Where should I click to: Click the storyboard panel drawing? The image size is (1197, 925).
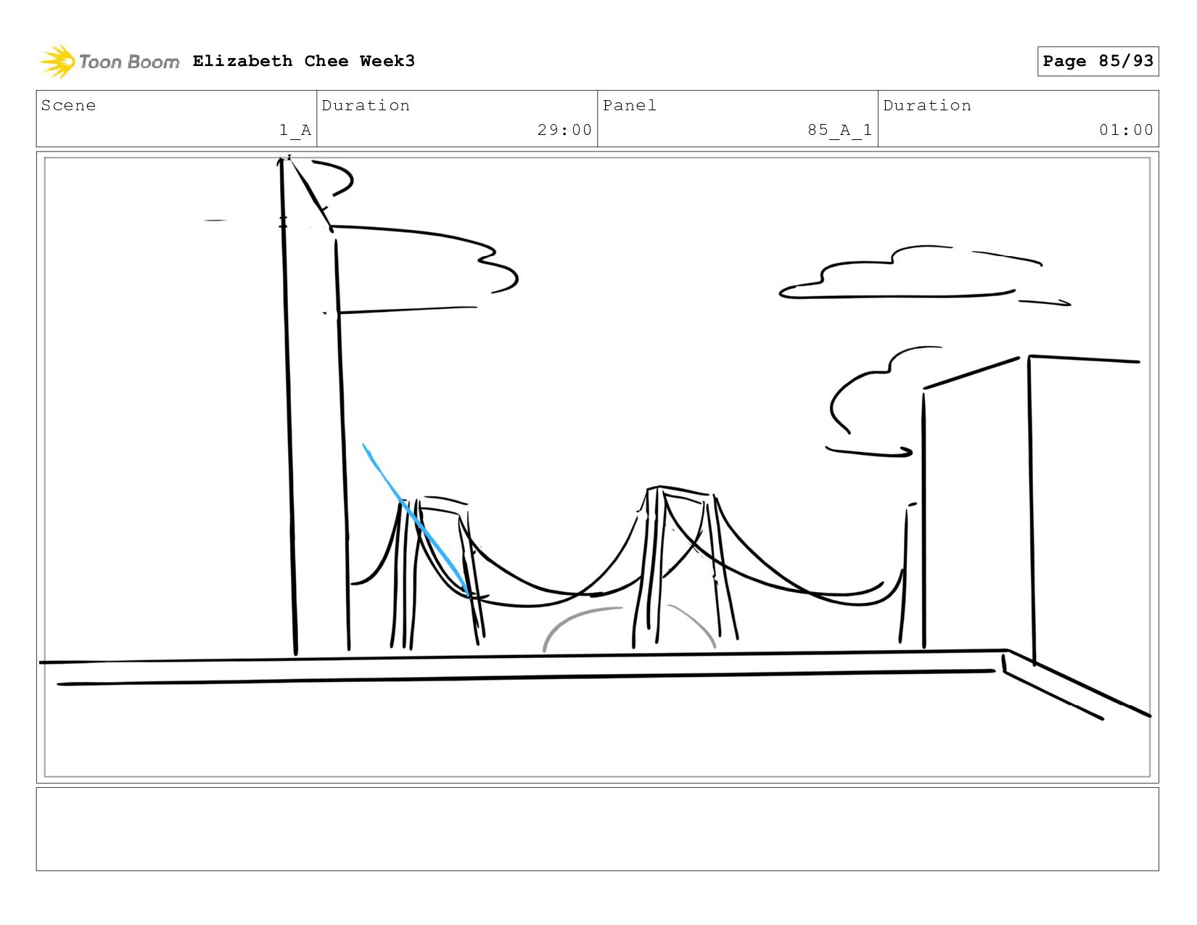(x=597, y=467)
